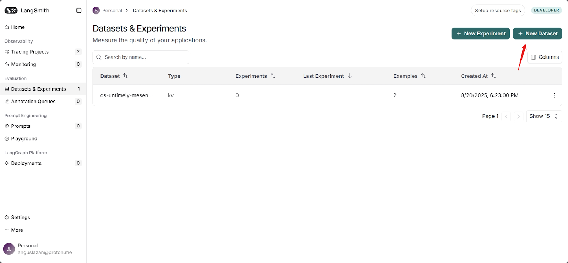This screenshot has height=263, width=568.
Task: Open Tracing Projects page
Action: [x=43, y=52]
